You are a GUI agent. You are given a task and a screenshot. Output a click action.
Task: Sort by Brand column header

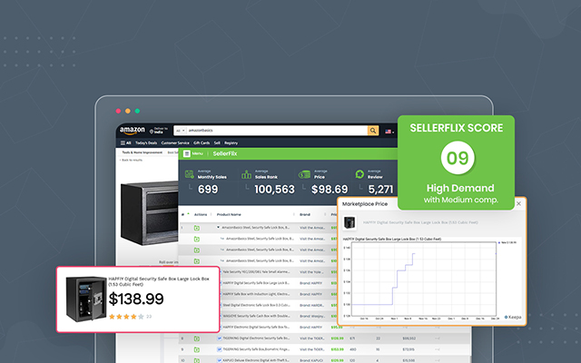tap(305, 214)
